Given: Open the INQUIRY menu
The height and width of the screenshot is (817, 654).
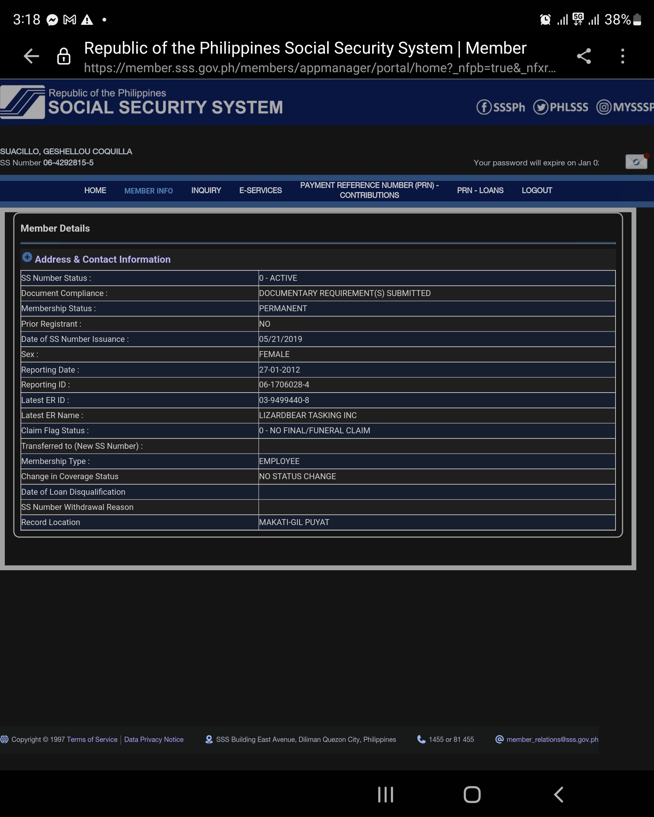Looking at the screenshot, I should click(206, 191).
